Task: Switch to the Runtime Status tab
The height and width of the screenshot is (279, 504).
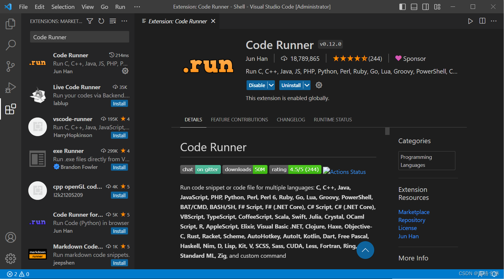Action: click(x=333, y=120)
